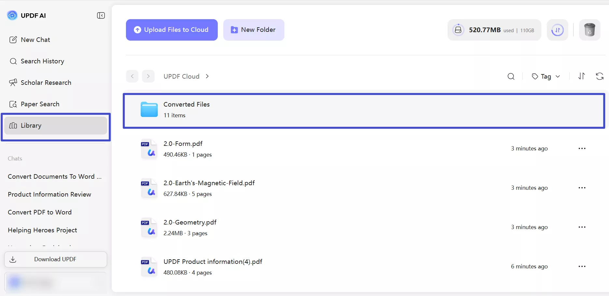
Task: Select the Scholar Research sidebar icon
Action: point(13,83)
